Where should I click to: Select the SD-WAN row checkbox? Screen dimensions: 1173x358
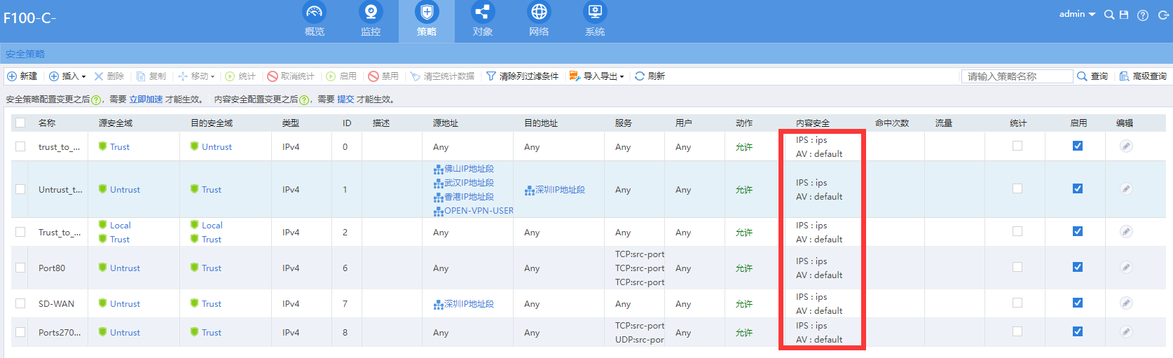20,303
